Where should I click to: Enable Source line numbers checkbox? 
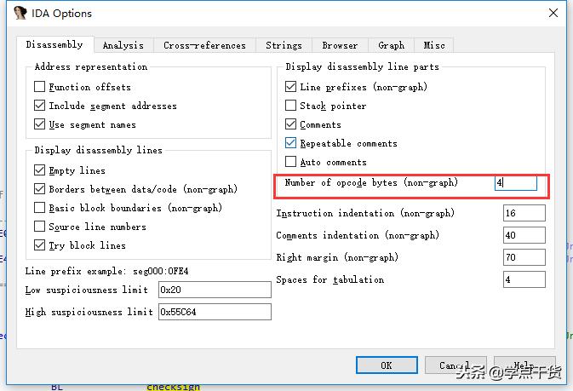coord(39,226)
